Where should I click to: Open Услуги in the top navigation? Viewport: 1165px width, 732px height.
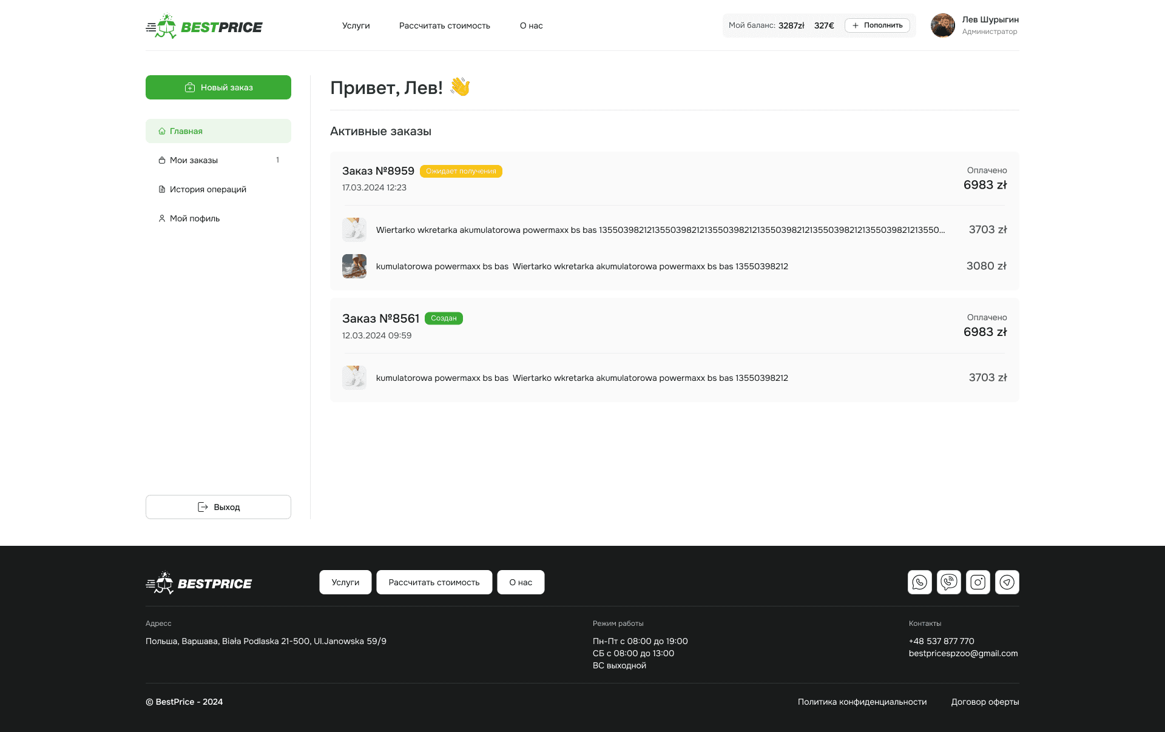[x=356, y=25]
